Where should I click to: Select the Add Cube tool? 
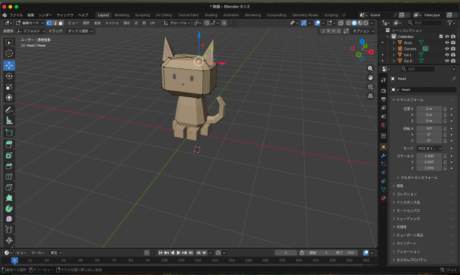[9, 133]
